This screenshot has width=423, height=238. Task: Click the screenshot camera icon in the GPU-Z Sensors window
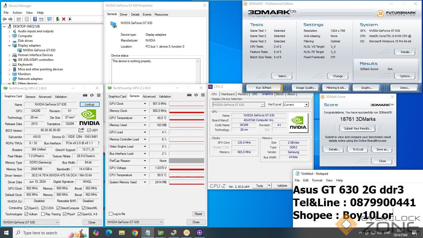pyautogui.click(x=189, y=95)
